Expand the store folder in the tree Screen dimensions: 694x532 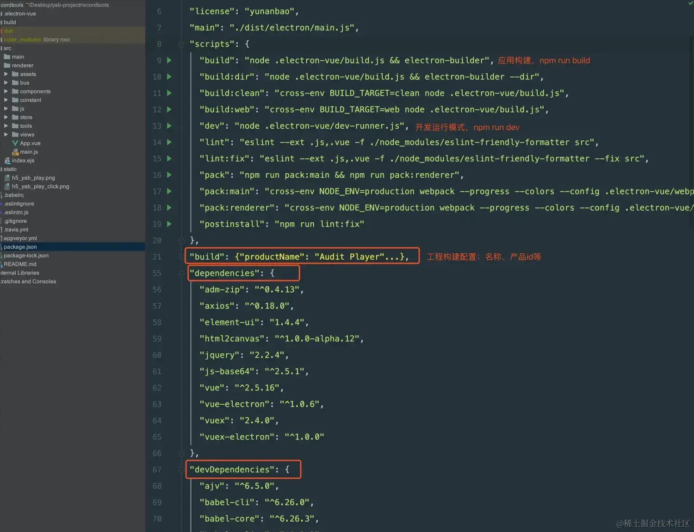coord(6,117)
